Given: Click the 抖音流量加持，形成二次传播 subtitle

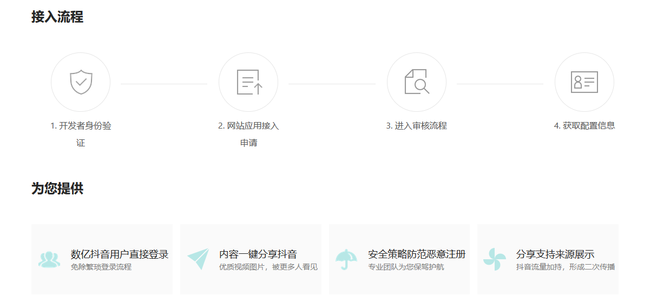Looking at the screenshot, I should tap(566, 267).
